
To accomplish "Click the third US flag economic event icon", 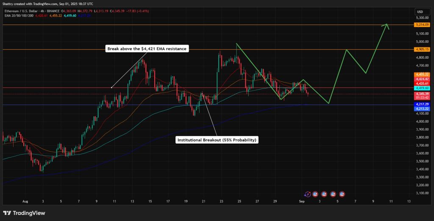I will (333, 194).
